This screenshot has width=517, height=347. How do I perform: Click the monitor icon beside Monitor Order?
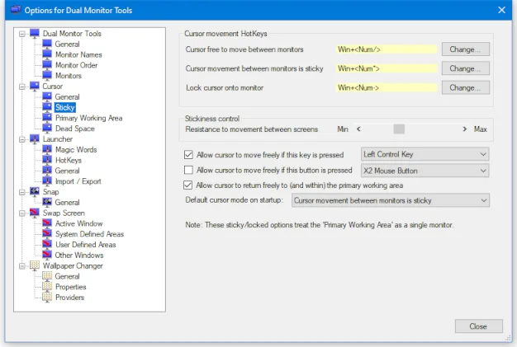pos(47,65)
